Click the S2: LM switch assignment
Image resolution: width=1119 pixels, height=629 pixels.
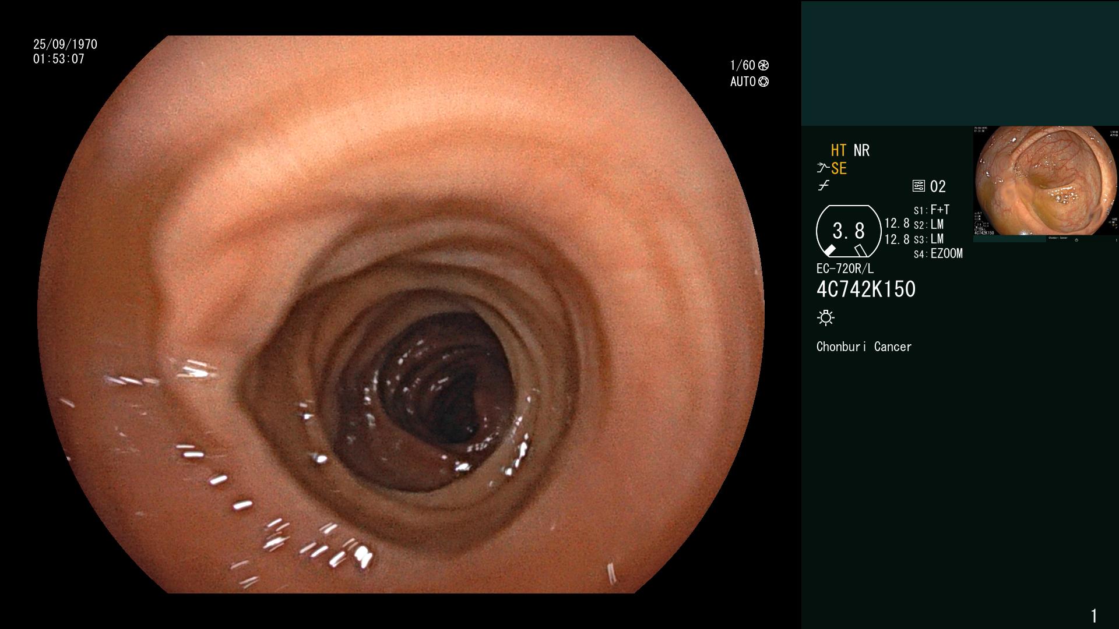click(x=928, y=224)
